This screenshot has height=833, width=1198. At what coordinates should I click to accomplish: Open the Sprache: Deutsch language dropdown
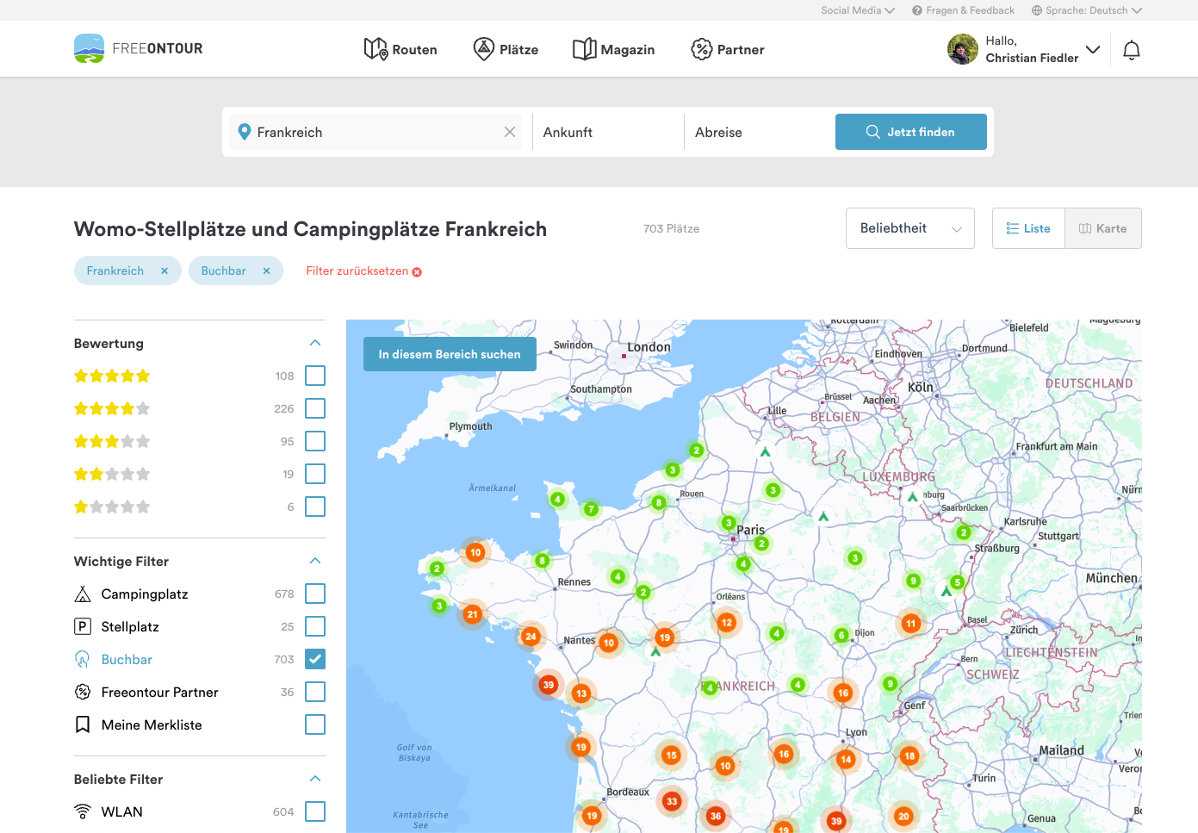(x=1087, y=10)
